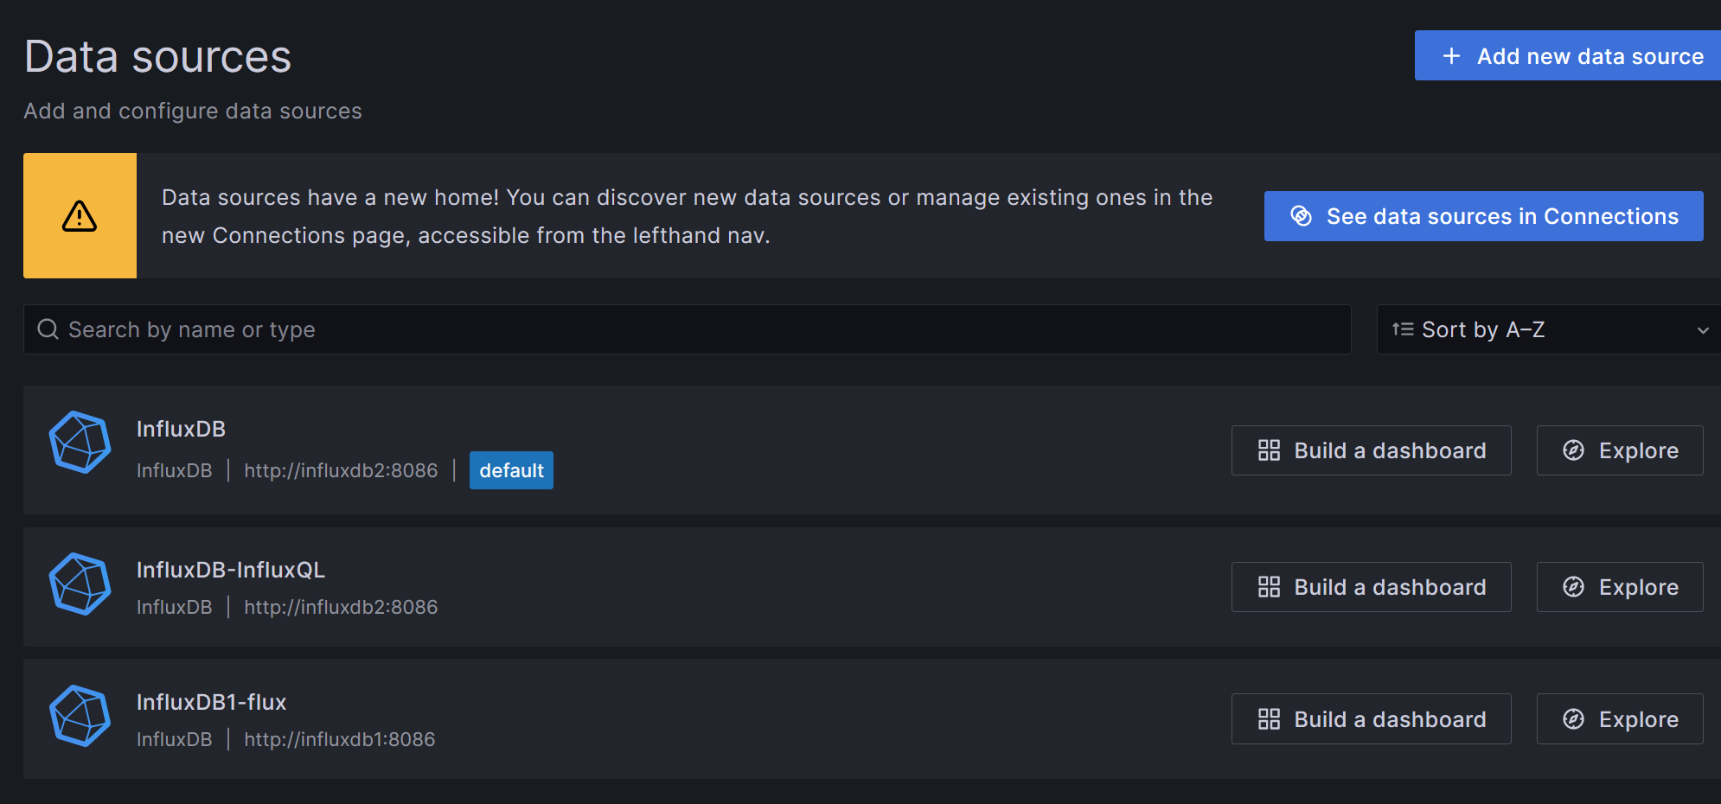Build a dashboard for InfluxDB-InfluxQL
1721x804 pixels.
[x=1372, y=587]
